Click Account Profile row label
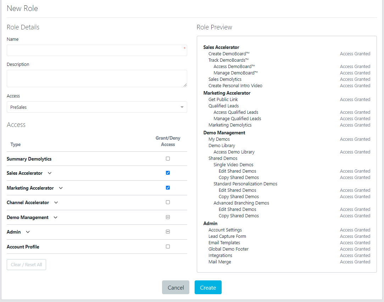Image resolution: width=384 pixels, height=302 pixels. tap(23, 247)
